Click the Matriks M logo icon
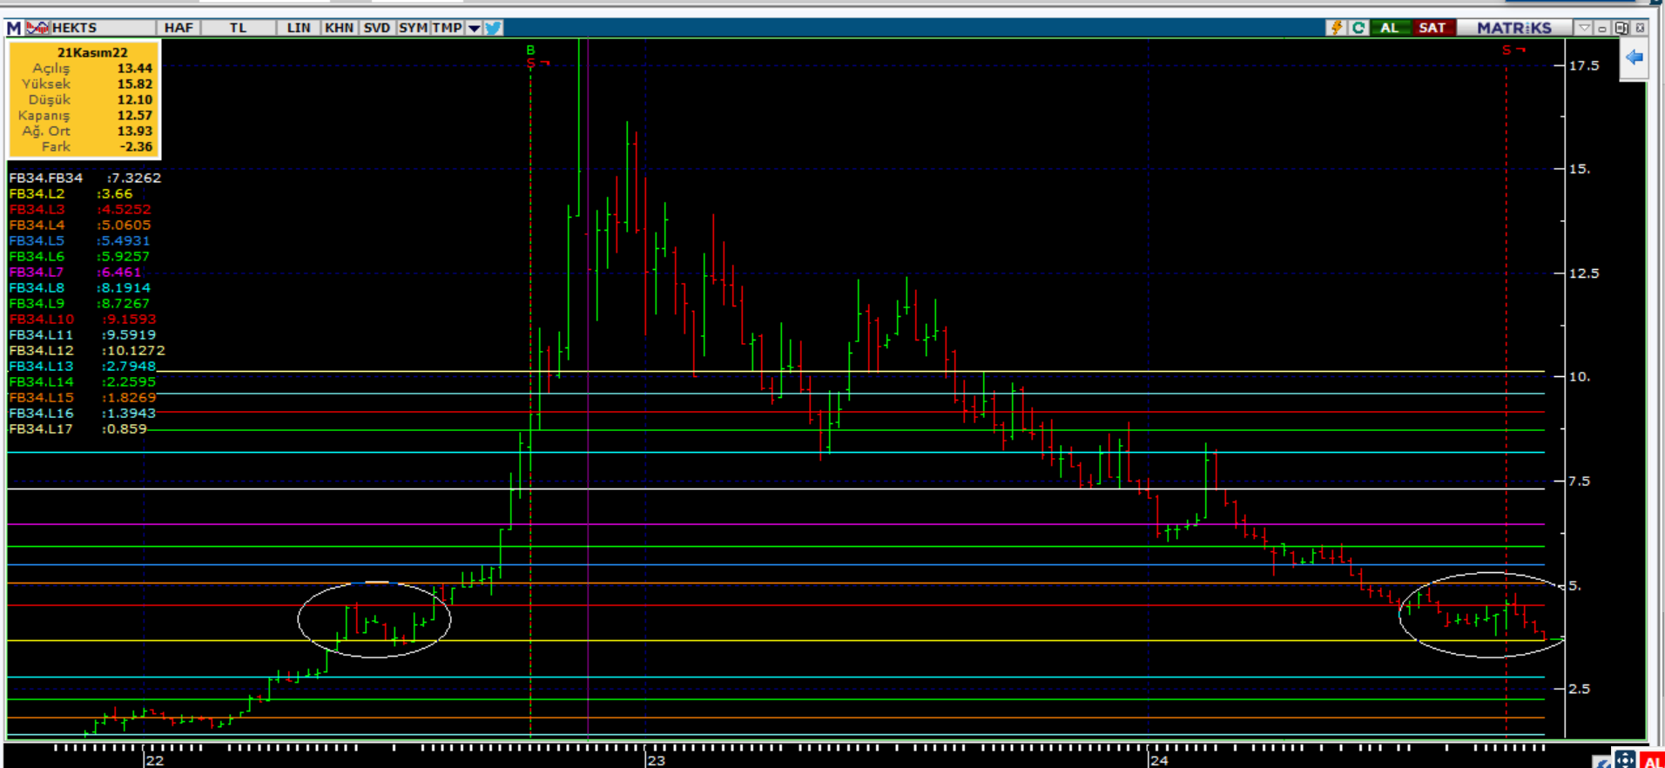This screenshot has height=768, width=1665. (x=14, y=28)
